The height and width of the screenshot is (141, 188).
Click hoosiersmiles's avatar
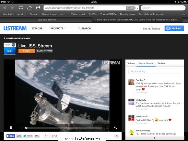(131, 132)
